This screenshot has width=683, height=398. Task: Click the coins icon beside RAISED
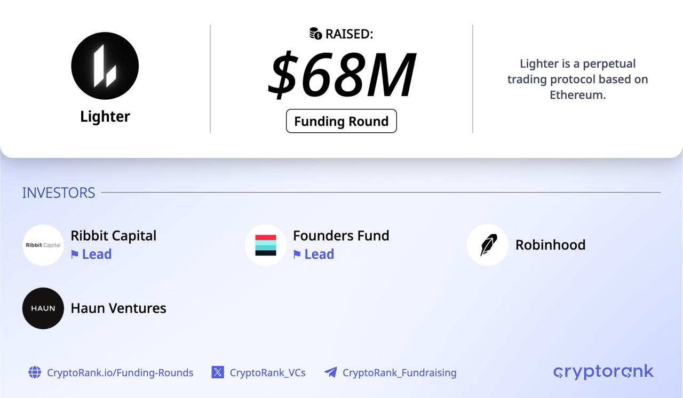[316, 34]
